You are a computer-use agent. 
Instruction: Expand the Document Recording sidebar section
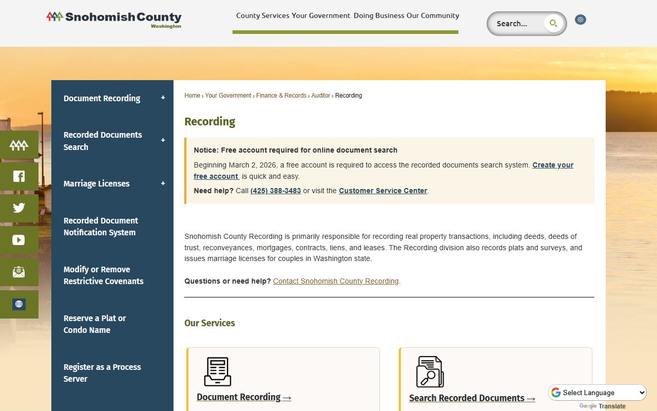[x=163, y=98]
